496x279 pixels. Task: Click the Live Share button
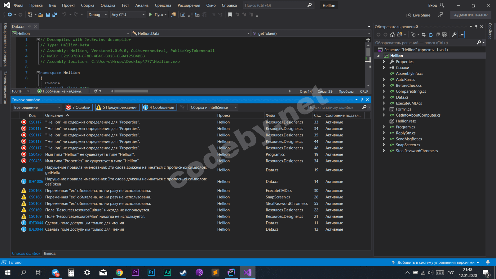pos(418,15)
